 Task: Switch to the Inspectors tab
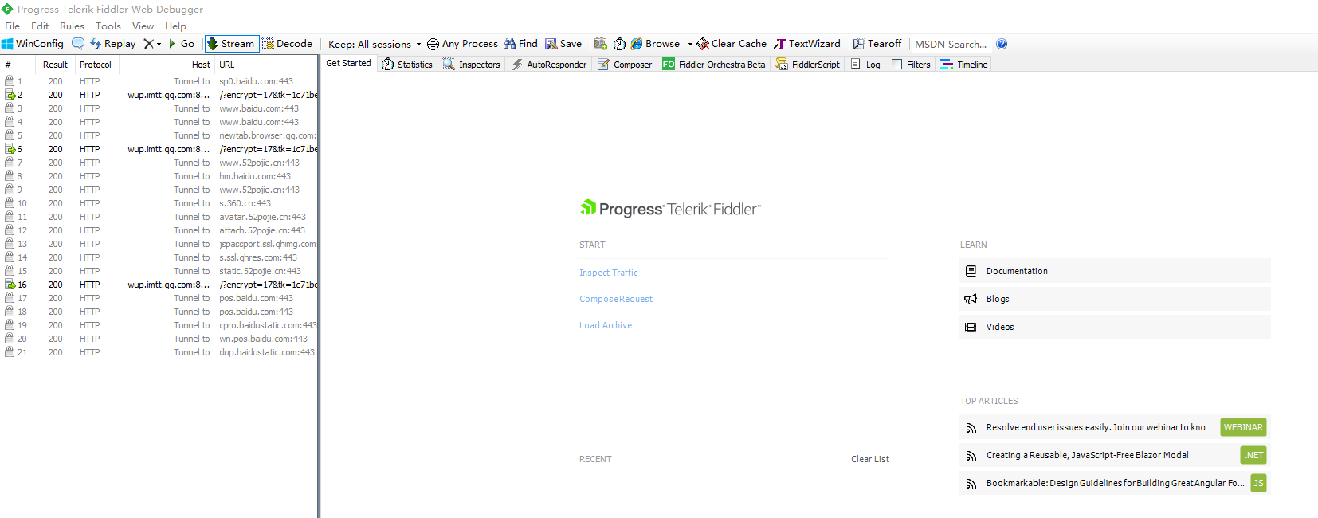pos(472,65)
